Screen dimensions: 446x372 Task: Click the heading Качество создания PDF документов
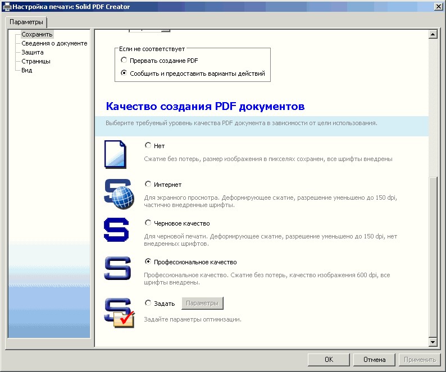pos(205,106)
